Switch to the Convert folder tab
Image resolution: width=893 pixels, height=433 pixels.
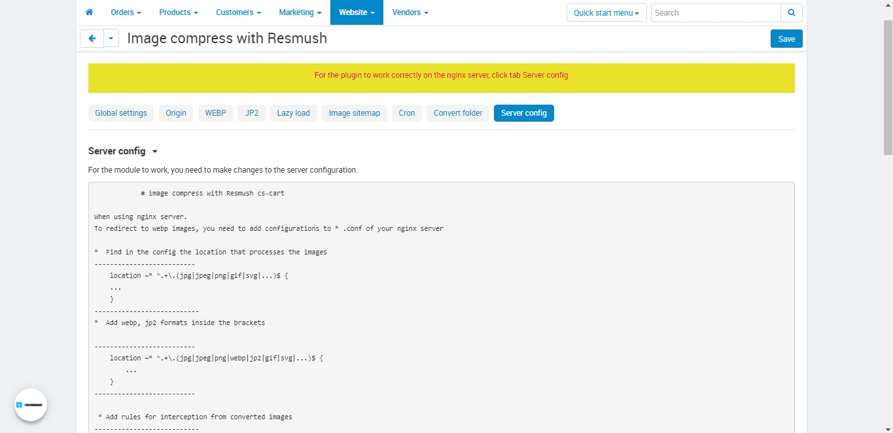[458, 113]
